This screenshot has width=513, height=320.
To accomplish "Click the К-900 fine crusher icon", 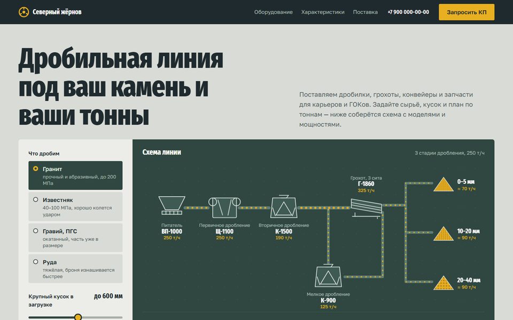I will pos(328,276).
